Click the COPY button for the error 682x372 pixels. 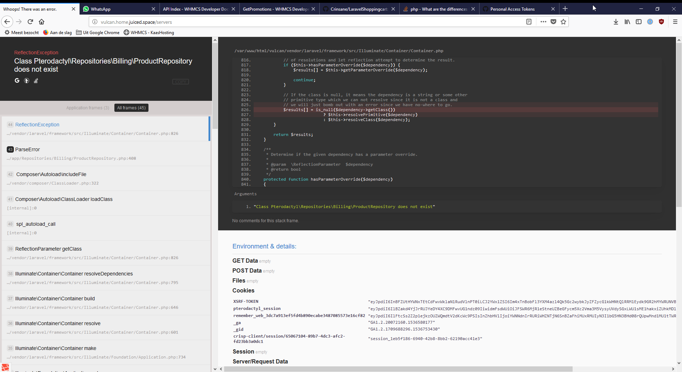(x=180, y=82)
